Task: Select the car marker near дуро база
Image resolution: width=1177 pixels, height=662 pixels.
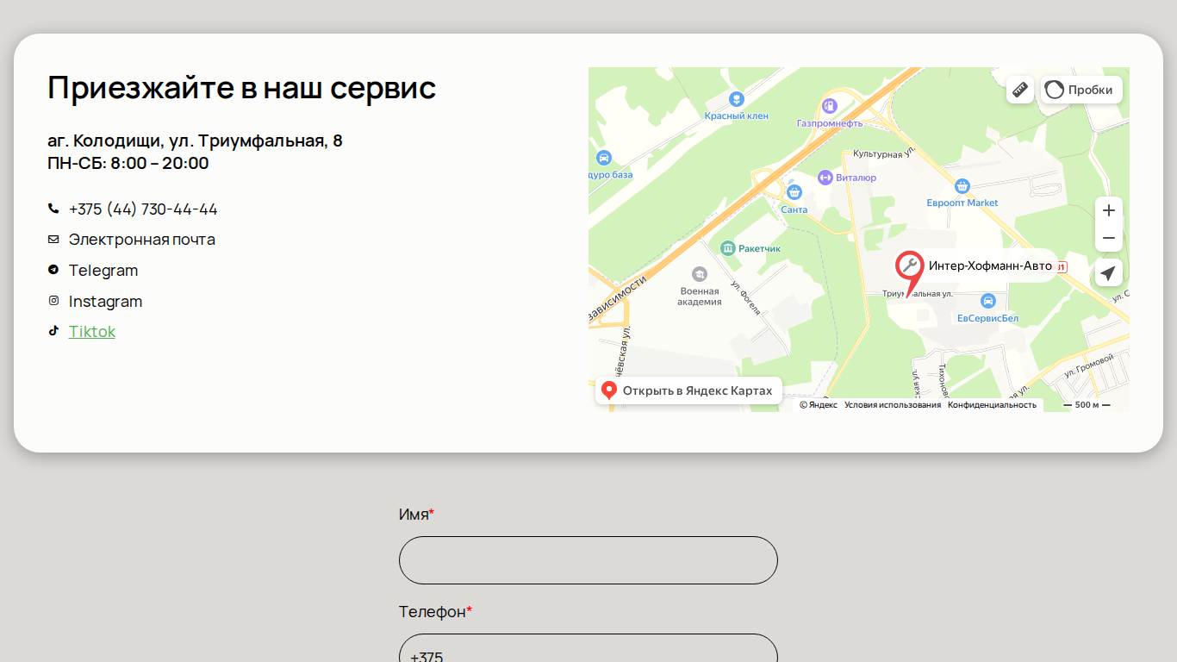Action: (x=604, y=158)
